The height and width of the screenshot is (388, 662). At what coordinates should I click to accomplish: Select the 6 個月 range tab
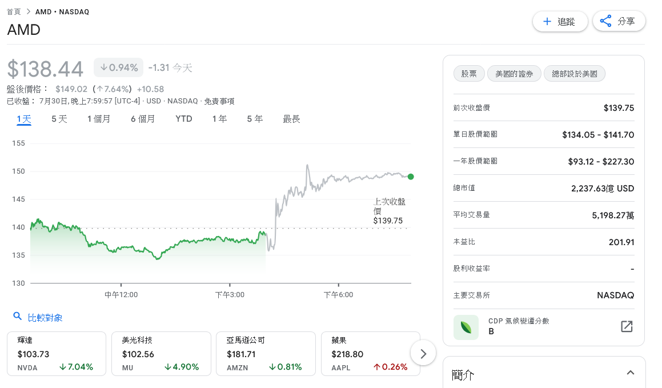[143, 119]
